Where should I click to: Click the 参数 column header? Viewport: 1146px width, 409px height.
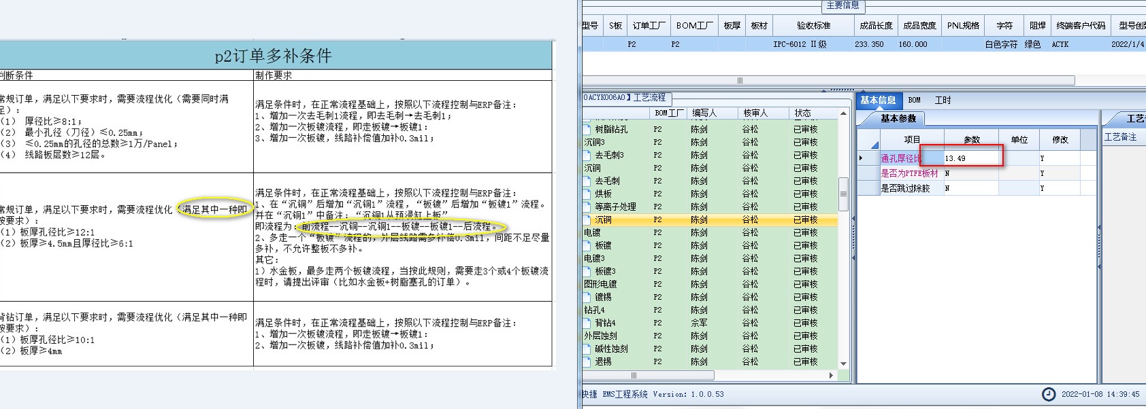pyautogui.click(x=972, y=140)
